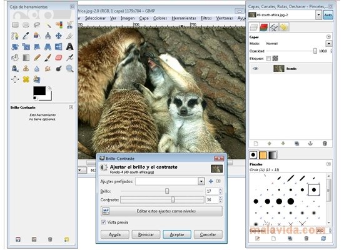Image resolution: width=344 pixels, height=250 pixels.
Task: Select the Color Picker eyedropper tool
Action: [x=26, y=36]
